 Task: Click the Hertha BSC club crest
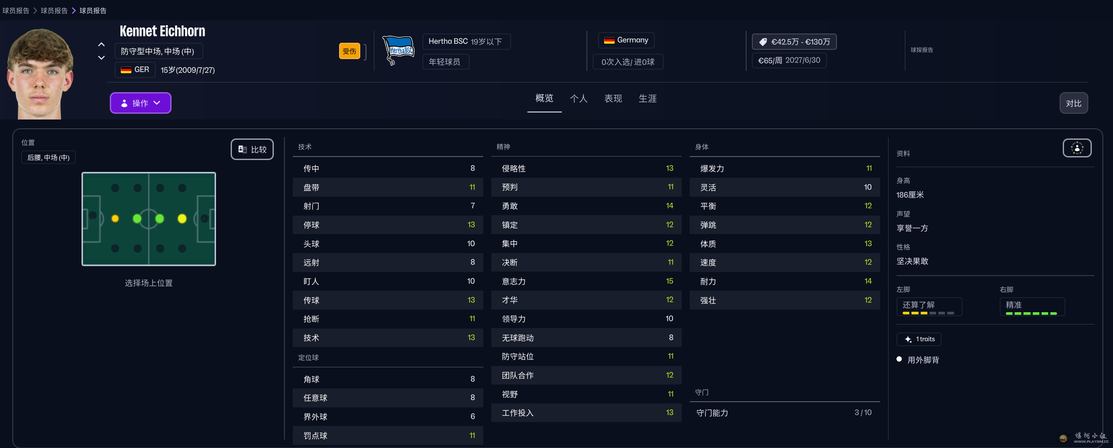pos(398,49)
